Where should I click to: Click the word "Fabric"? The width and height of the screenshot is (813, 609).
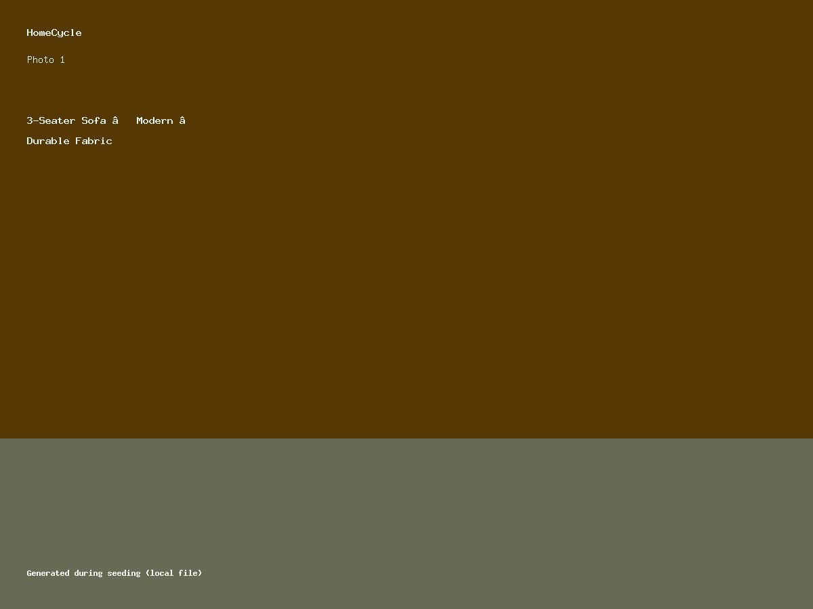click(93, 141)
